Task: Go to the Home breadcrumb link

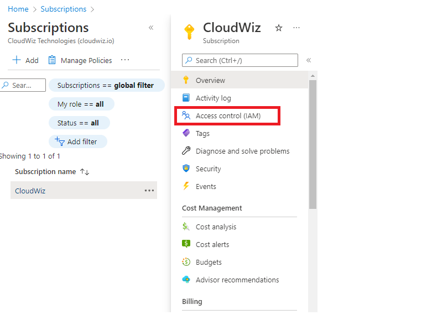Action: tap(18, 9)
